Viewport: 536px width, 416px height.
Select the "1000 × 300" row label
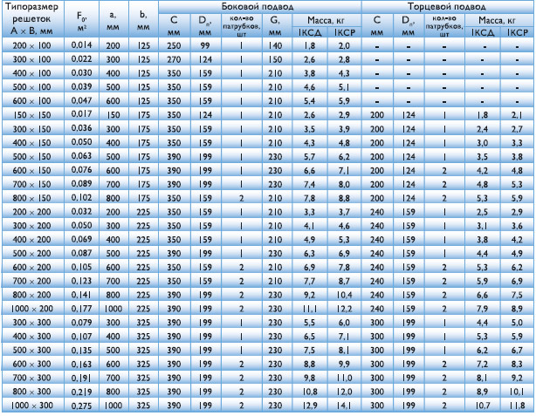click(x=31, y=406)
